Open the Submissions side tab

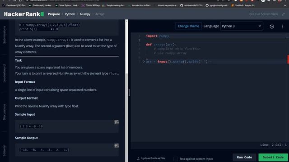tap(4, 35)
